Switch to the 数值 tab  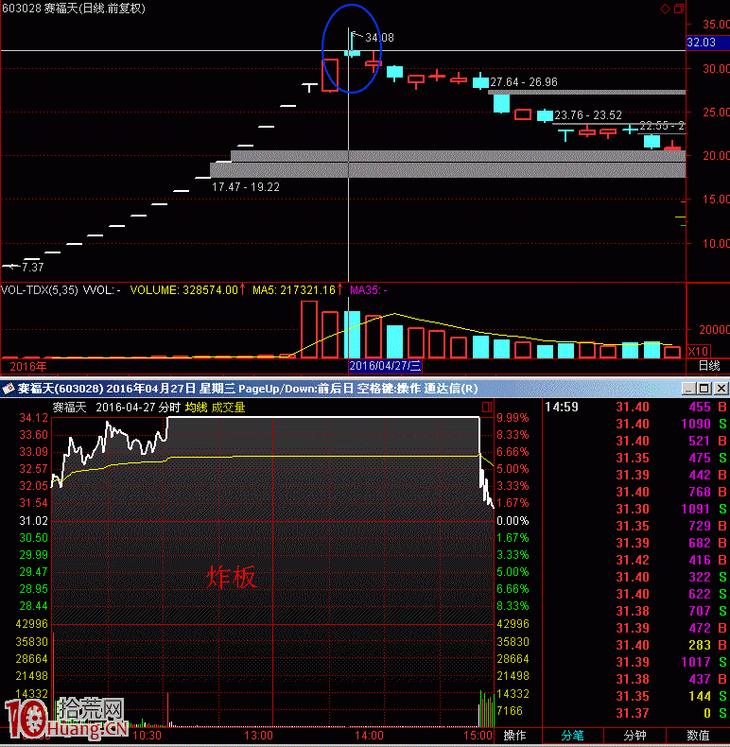click(x=698, y=736)
